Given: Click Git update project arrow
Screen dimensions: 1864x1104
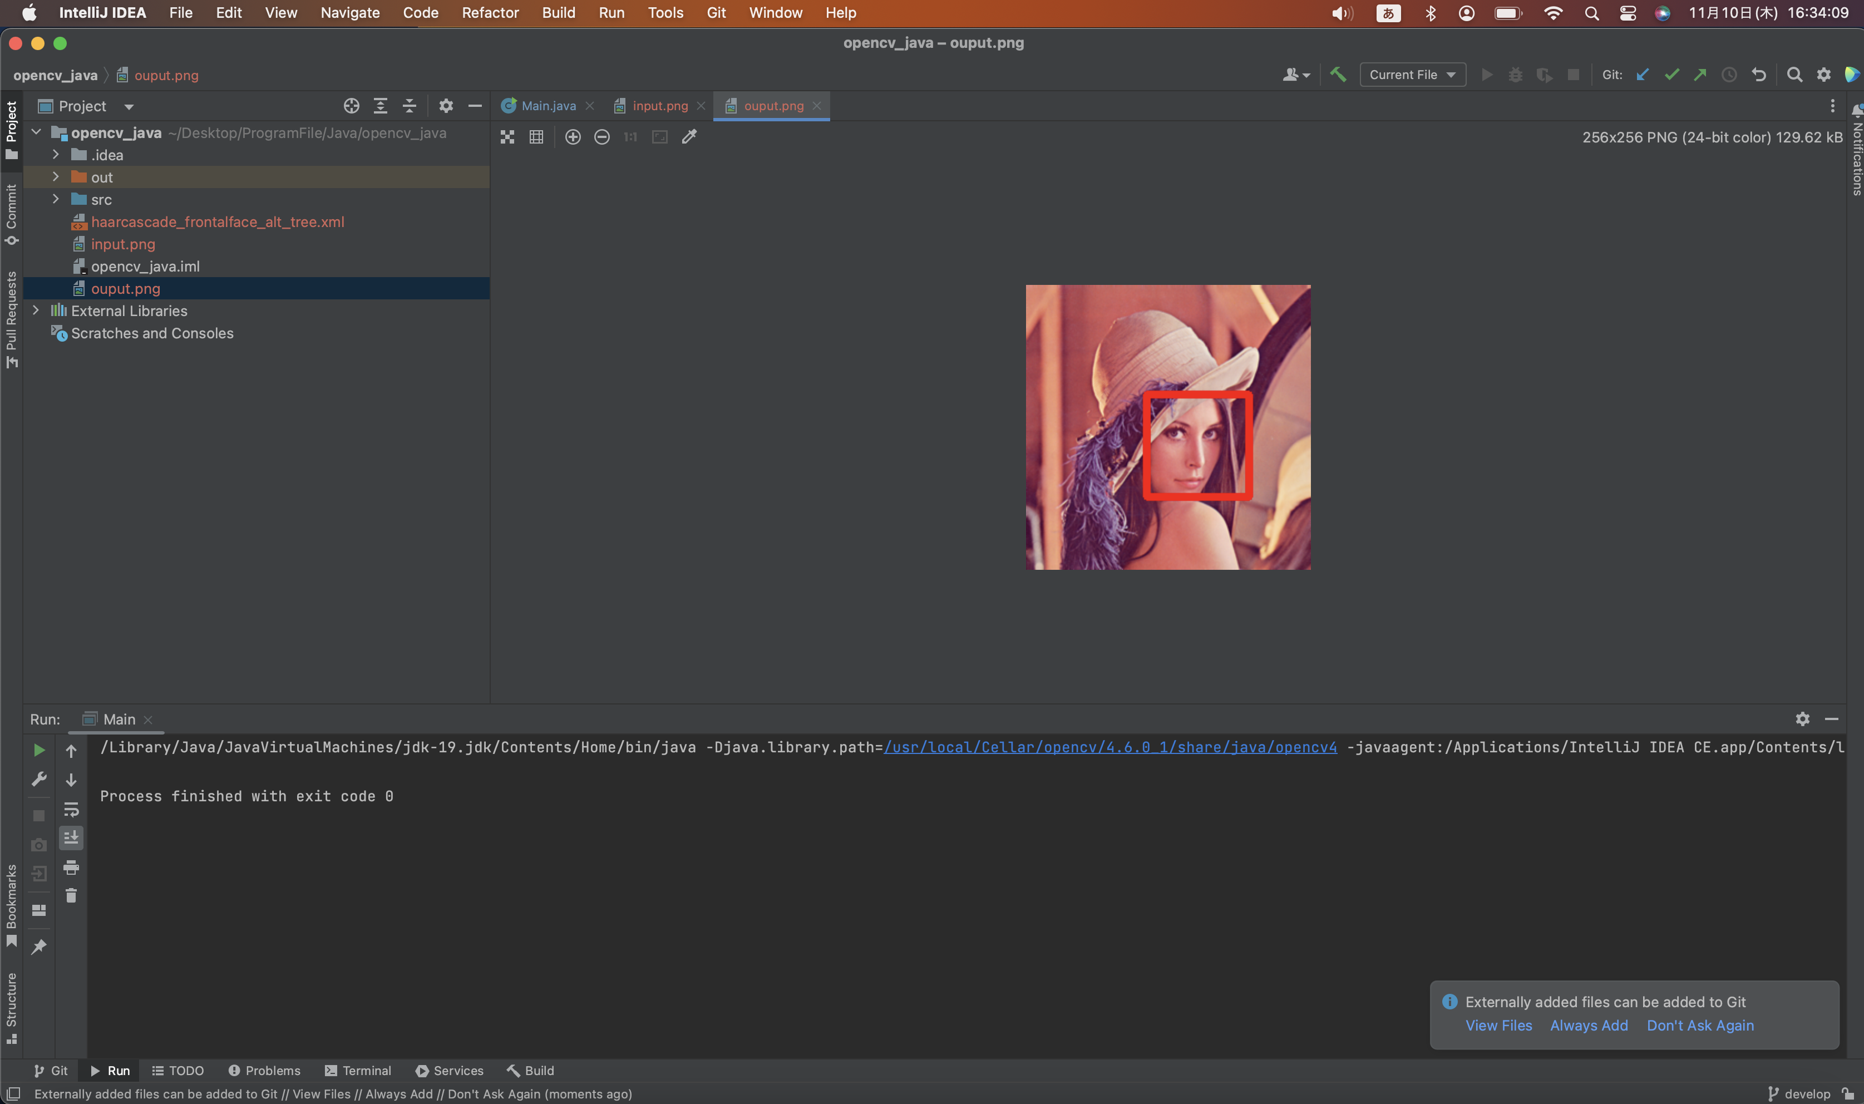Looking at the screenshot, I should coord(1643,75).
